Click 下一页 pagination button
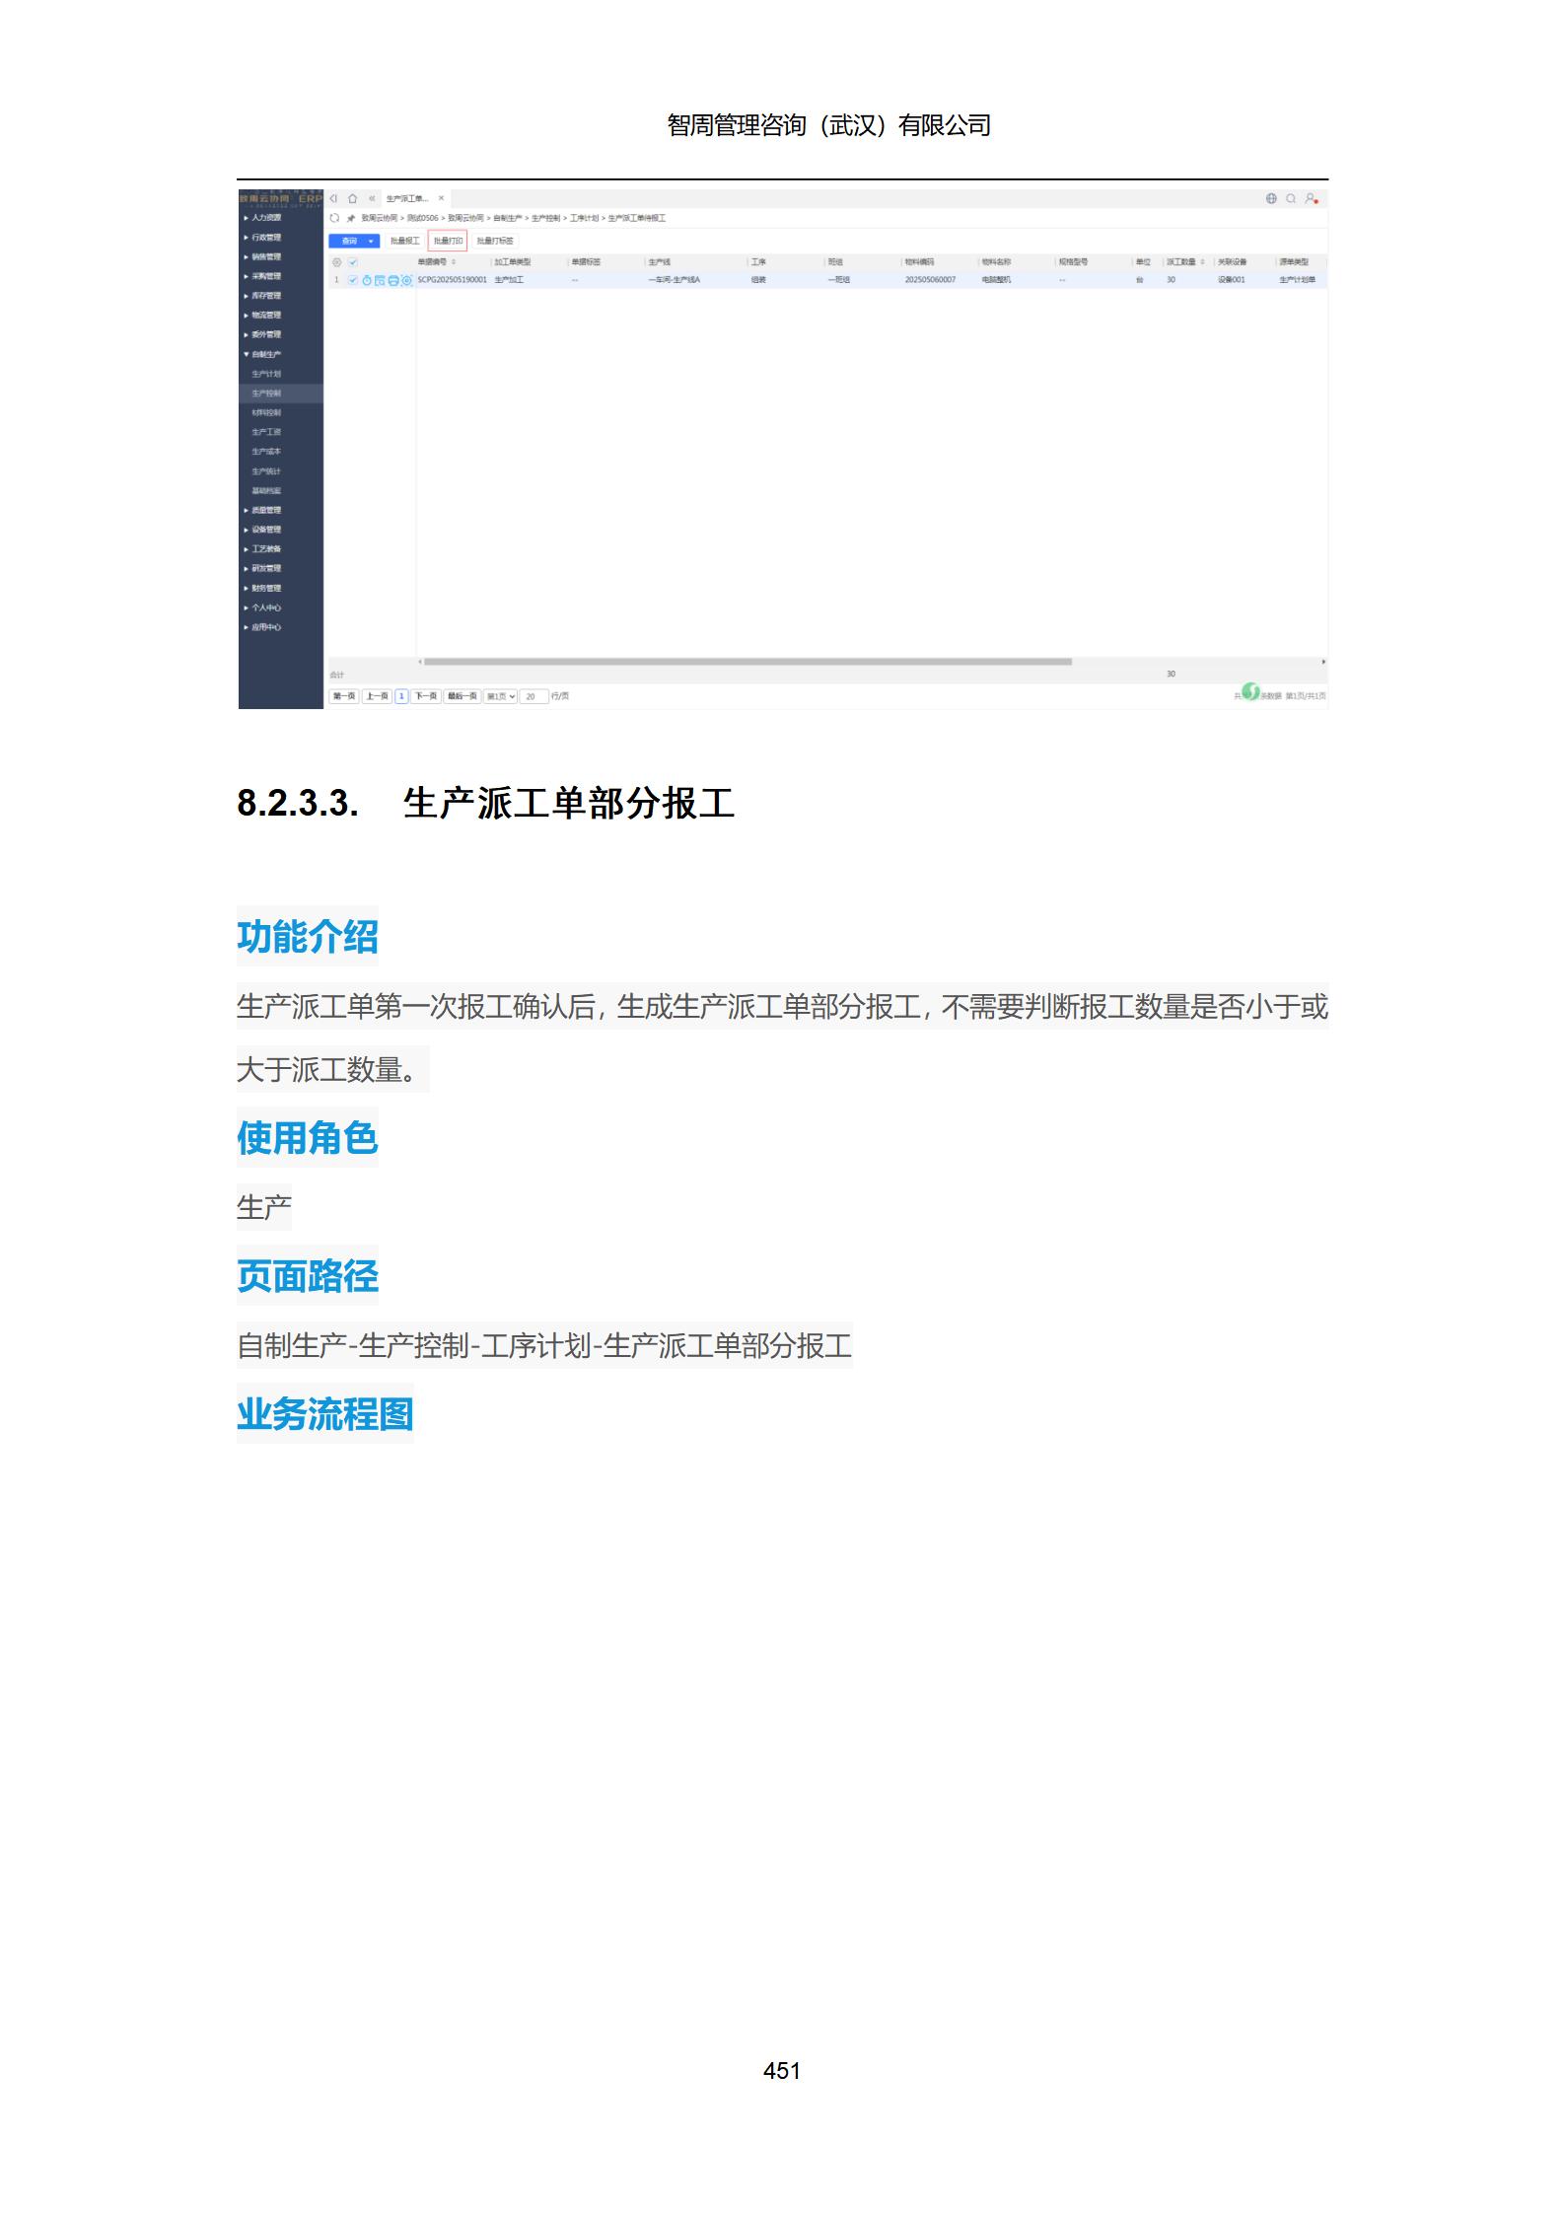1565x2214 pixels. point(425,696)
